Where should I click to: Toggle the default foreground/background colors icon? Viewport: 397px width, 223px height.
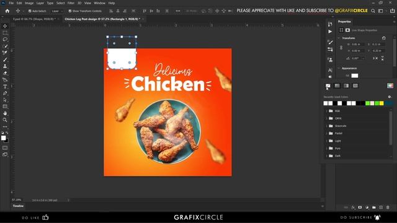tap(2, 133)
